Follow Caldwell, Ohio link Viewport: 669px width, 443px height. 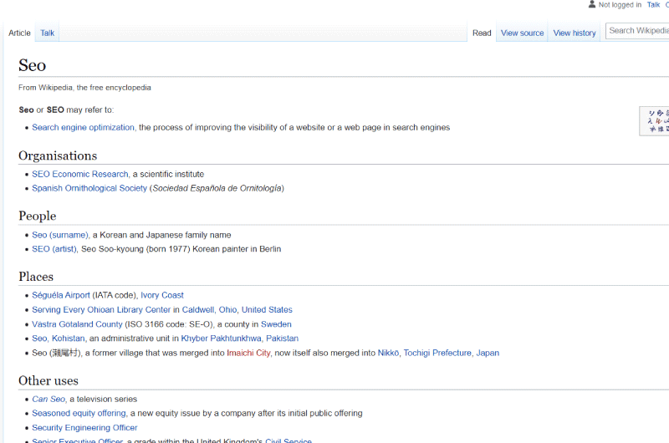(x=210, y=309)
